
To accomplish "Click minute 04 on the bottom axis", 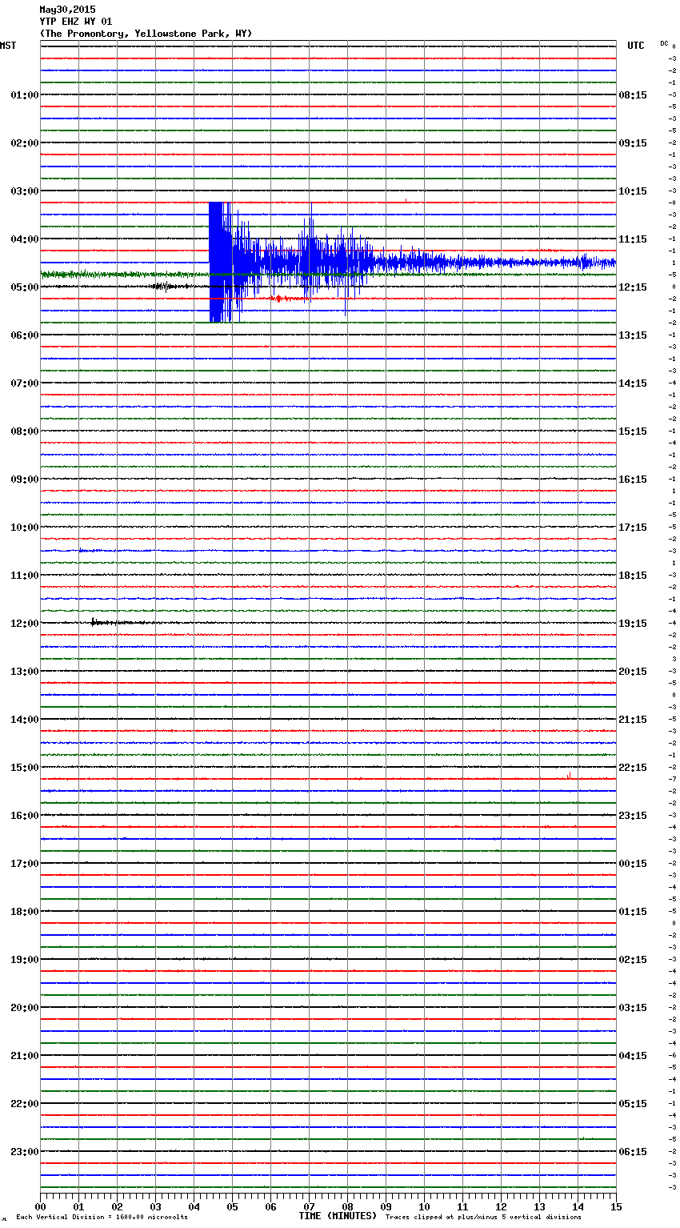I will click(194, 1206).
